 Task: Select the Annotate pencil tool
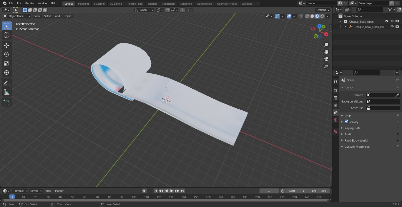6,83
